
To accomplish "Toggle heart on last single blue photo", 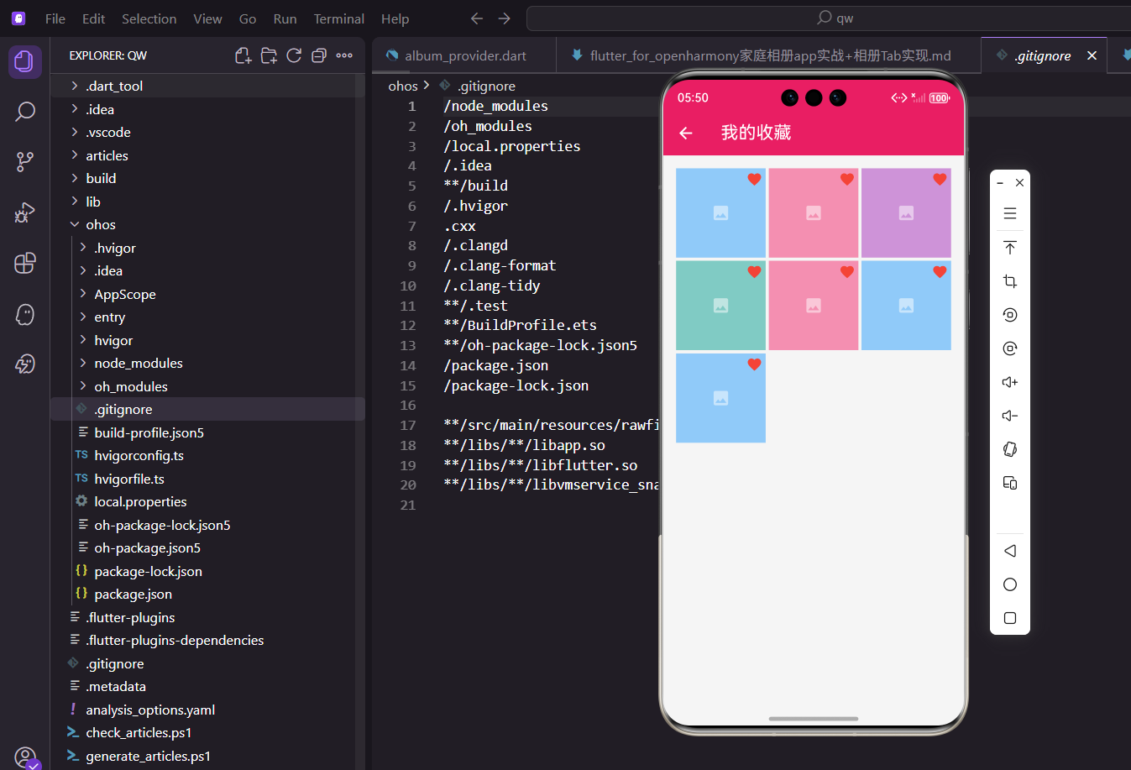I will click(x=754, y=364).
